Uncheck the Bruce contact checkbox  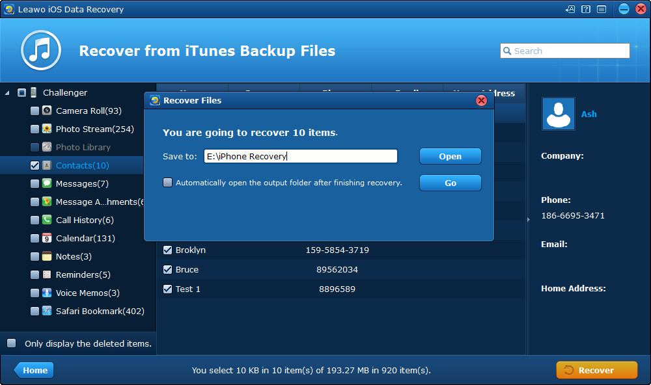[x=167, y=269]
